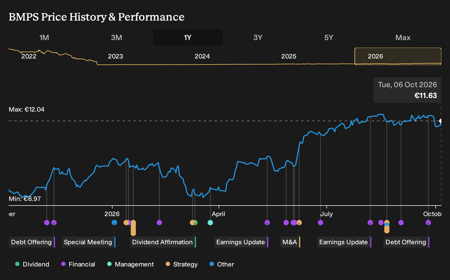Click the white current-price dot on the chart

coord(441,121)
